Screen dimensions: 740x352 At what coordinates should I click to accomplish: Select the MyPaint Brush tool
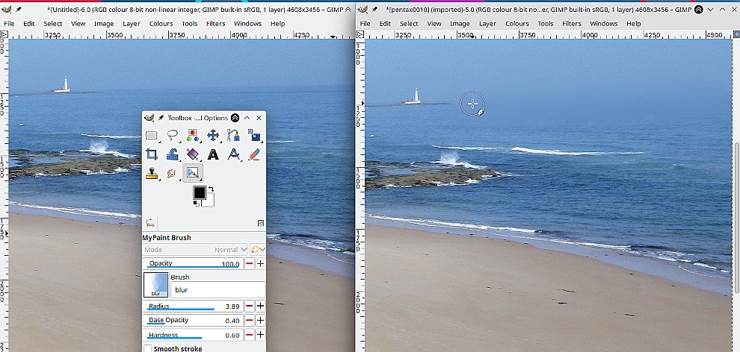click(193, 173)
